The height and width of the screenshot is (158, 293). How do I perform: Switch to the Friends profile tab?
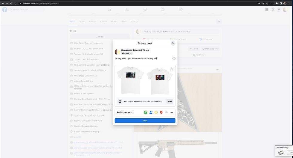tap(93, 21)
